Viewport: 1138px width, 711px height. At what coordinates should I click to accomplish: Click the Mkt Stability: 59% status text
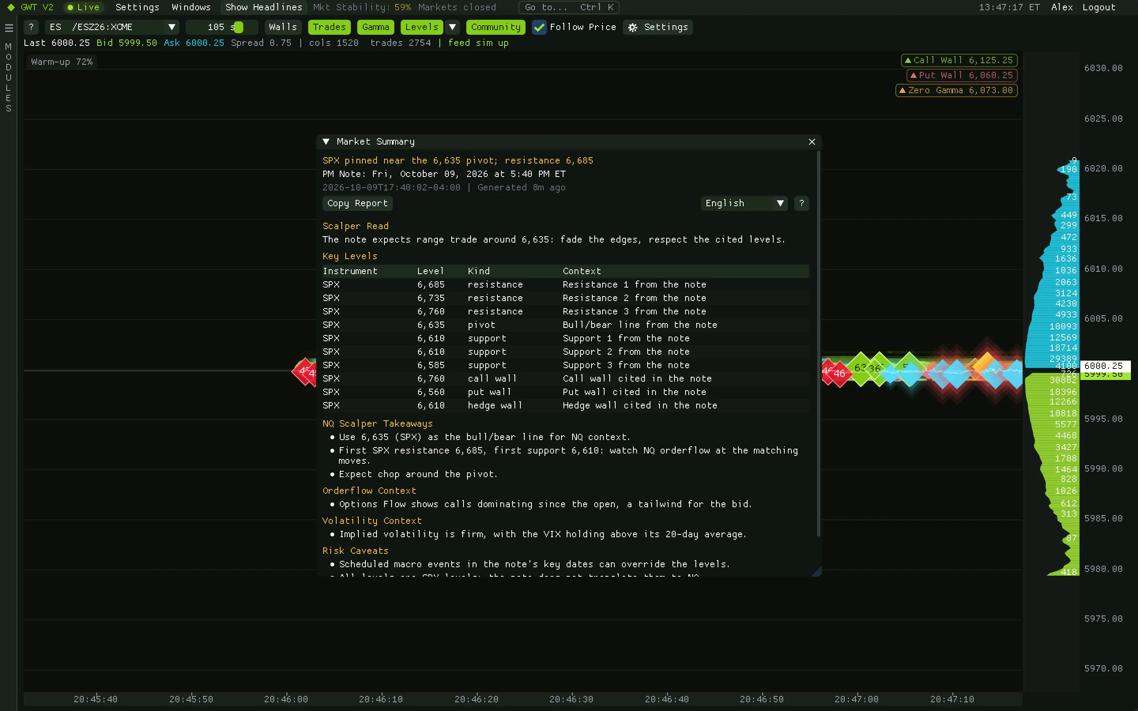click(x=362, y=8)
